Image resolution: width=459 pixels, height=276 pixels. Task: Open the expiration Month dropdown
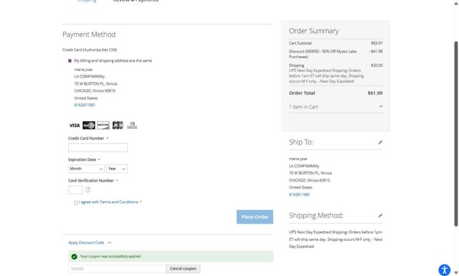(x=87, y=169)
